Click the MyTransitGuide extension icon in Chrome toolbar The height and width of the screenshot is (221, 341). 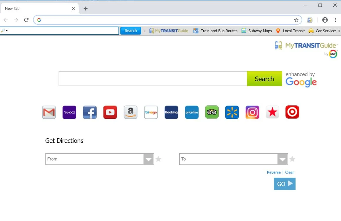[310, 20]
